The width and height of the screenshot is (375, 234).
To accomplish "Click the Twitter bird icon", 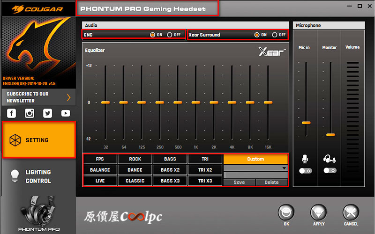I will (x=47, y=113).
